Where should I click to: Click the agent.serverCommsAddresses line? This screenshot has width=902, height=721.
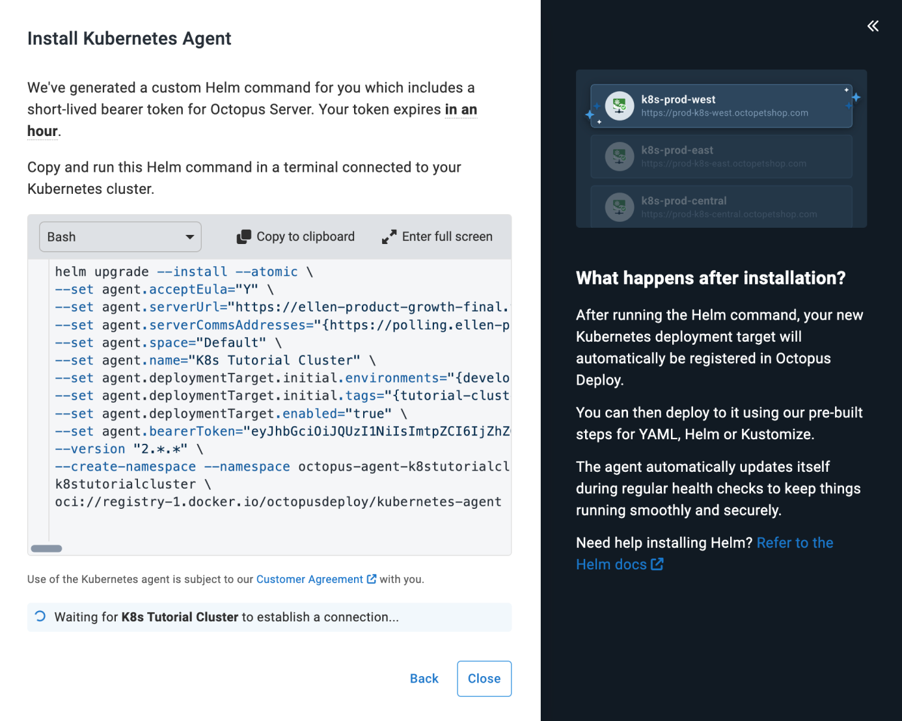282,325
